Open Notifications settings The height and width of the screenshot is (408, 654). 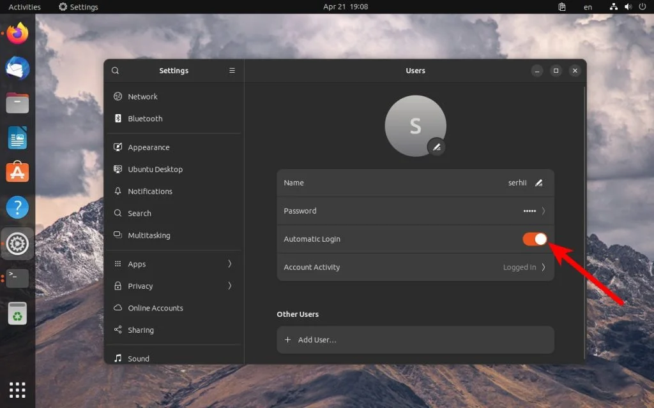pyautogui.click(x=151, y=191)
